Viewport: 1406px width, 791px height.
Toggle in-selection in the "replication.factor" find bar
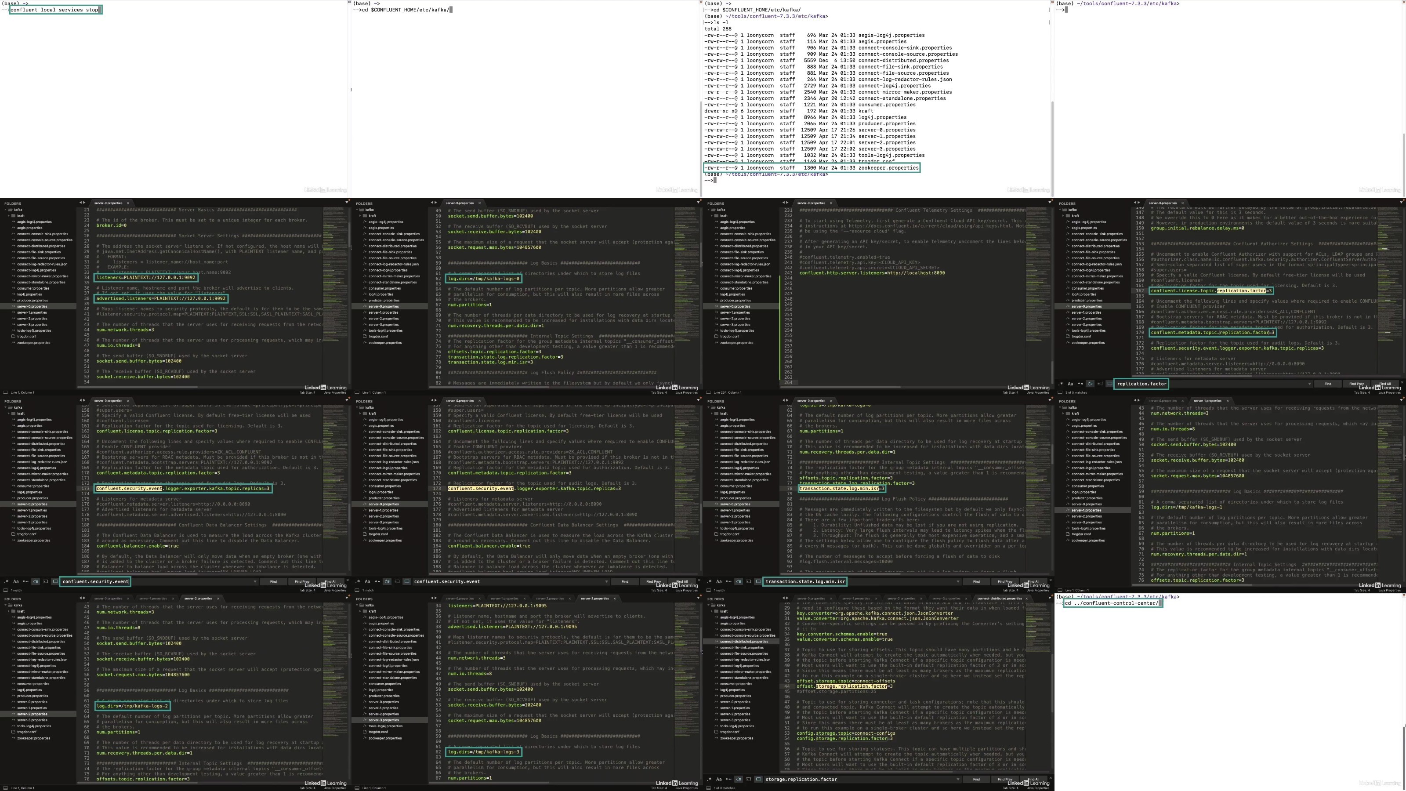coord(1100,384)
